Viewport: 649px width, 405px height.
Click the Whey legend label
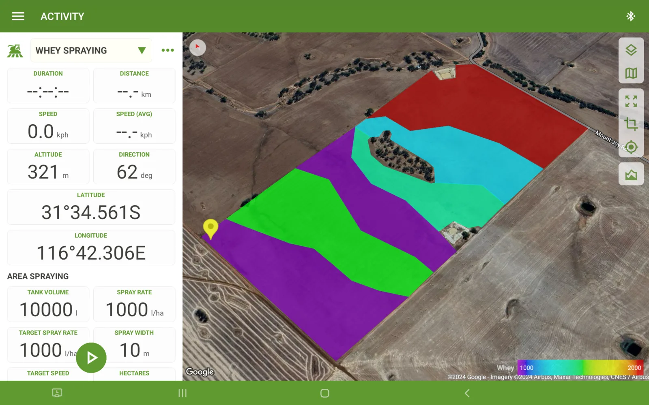505,368
